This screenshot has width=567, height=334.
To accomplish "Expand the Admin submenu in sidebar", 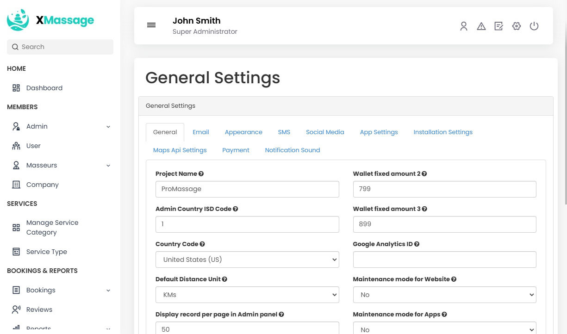I will click(x=108, y=127).
